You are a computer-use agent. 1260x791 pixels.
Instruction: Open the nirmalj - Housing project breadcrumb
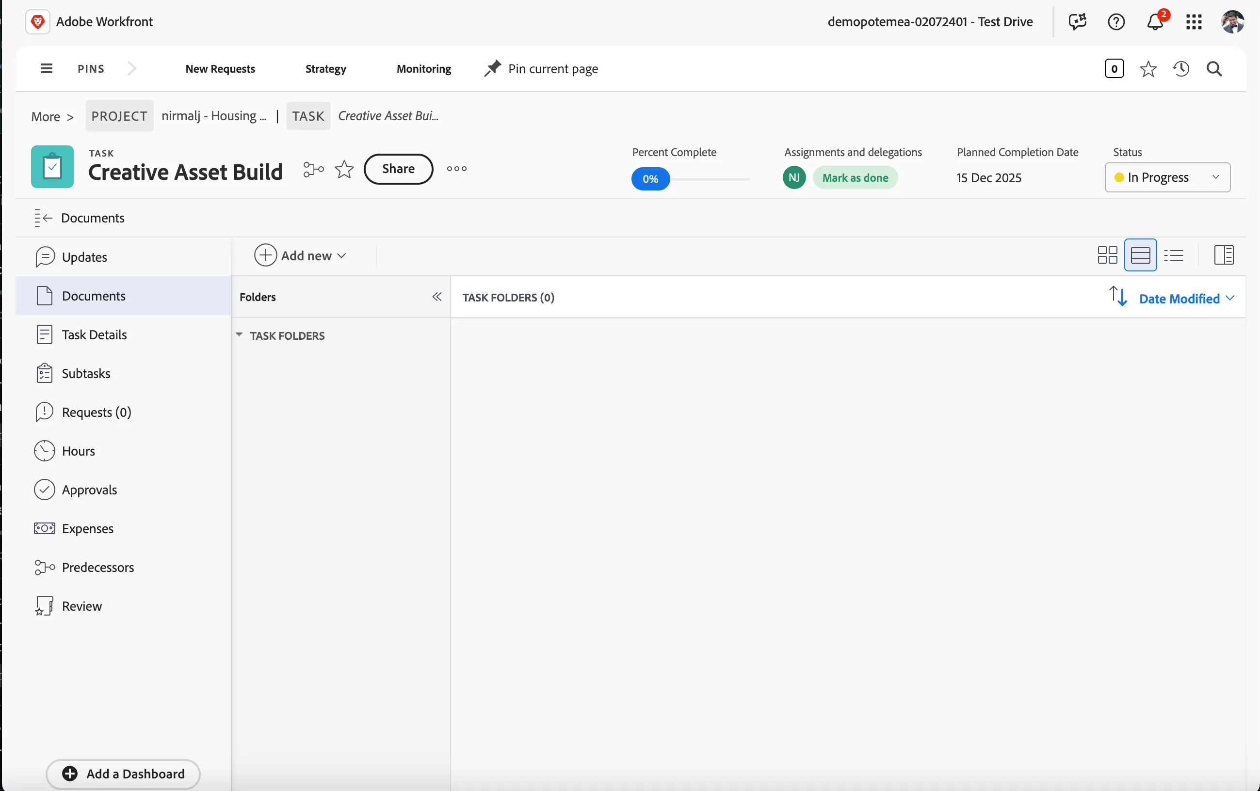pos(213,115)
